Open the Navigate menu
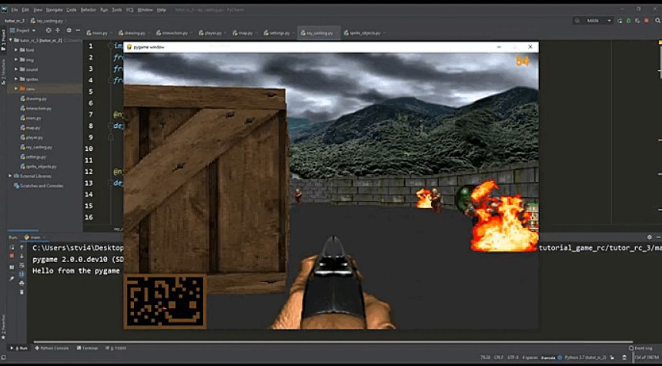This screenshot has width=662, height=366. click(x=54, y=10)
